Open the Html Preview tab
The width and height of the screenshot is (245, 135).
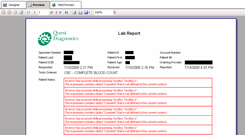[x=66, y=5]
